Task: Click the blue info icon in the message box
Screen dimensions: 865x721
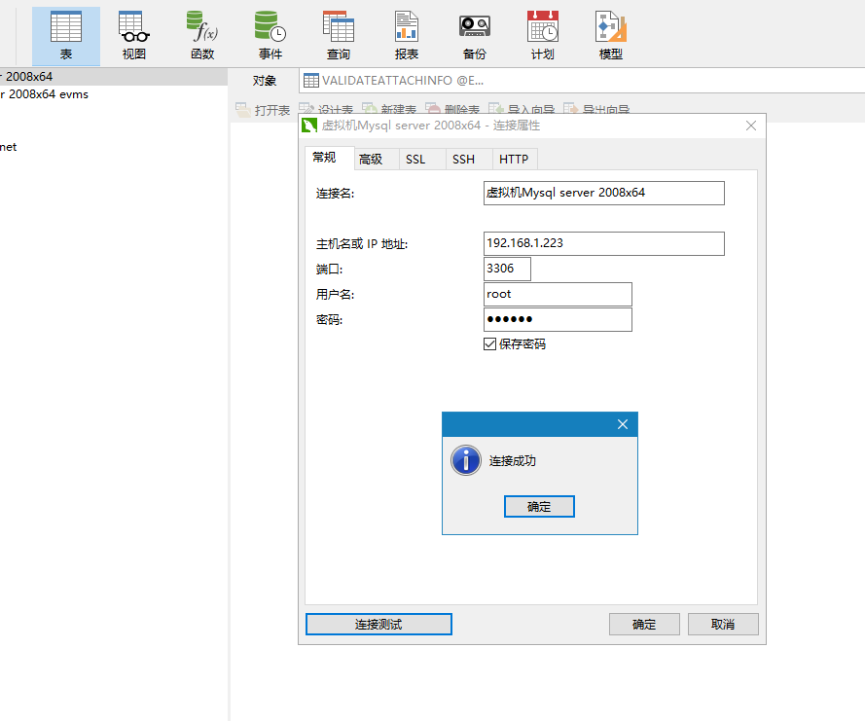Action: click(466, 460)
